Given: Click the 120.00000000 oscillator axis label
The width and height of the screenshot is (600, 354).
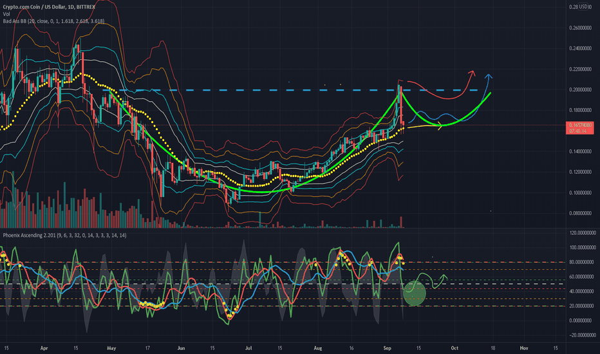Looking at the screenshot, I should pos(583,233).
